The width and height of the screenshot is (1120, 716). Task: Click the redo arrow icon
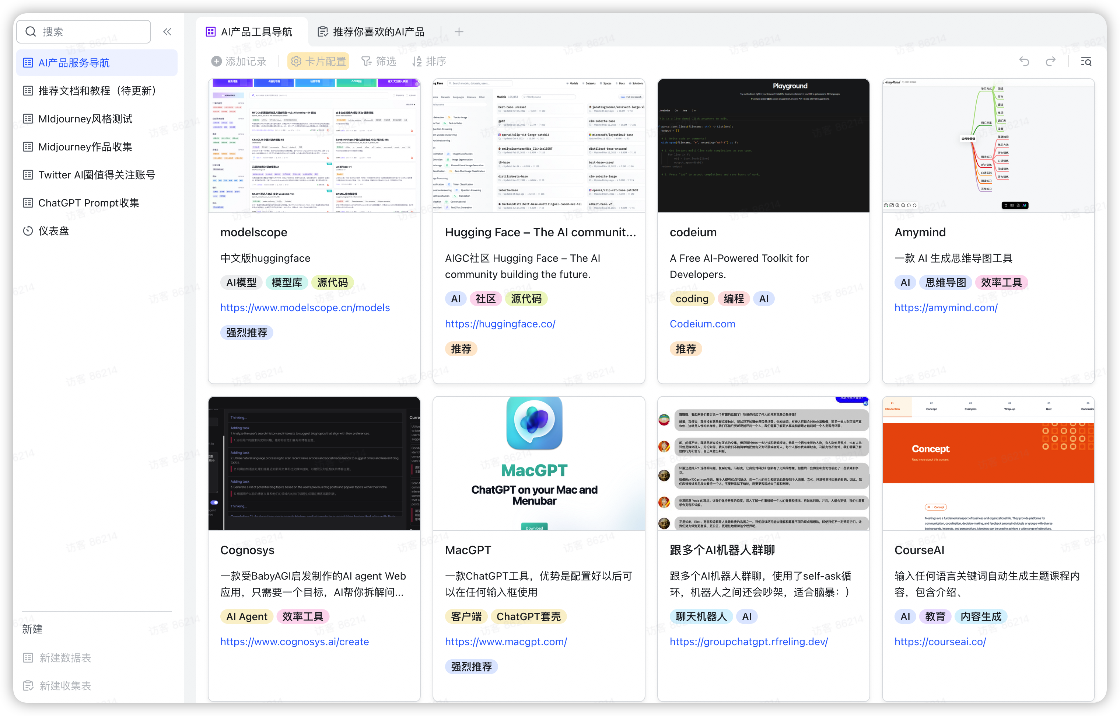[x=1050, y=62]
